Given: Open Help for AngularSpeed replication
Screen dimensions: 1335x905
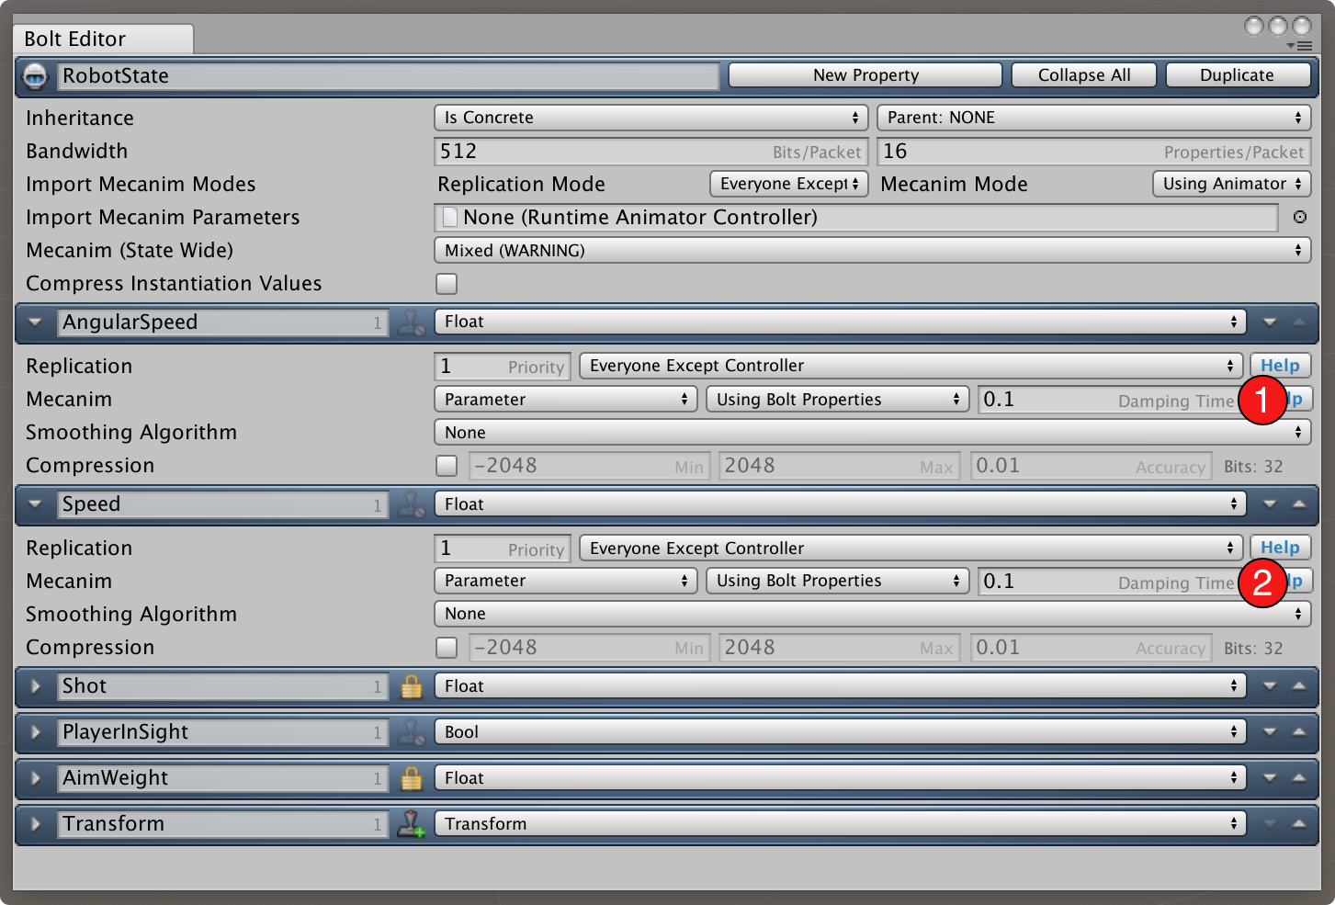Looking at the screenshot, I should click(1280, 366).
